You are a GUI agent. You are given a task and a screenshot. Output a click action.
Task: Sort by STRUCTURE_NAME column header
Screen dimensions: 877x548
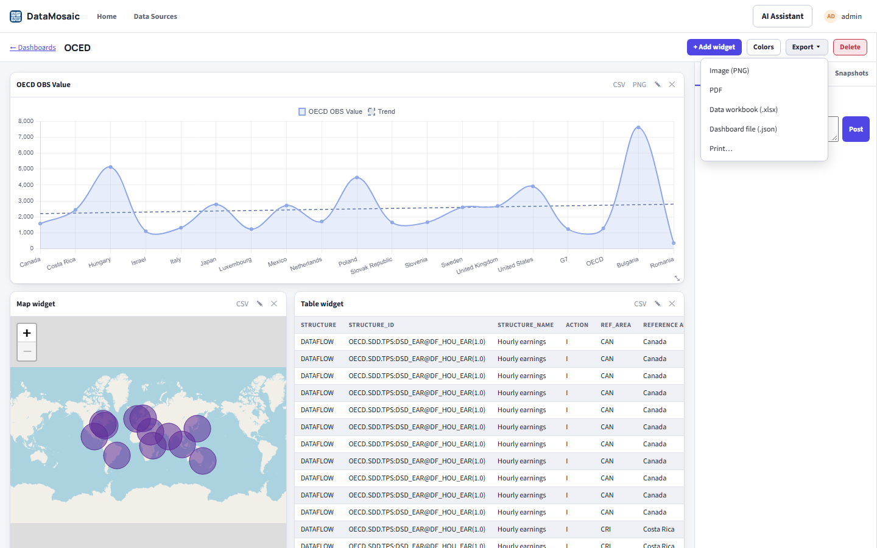[526, 325]
